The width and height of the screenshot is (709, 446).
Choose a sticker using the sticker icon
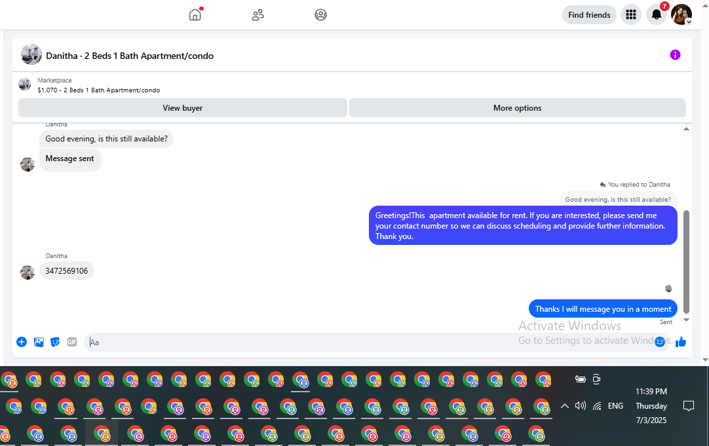point(55,342)
